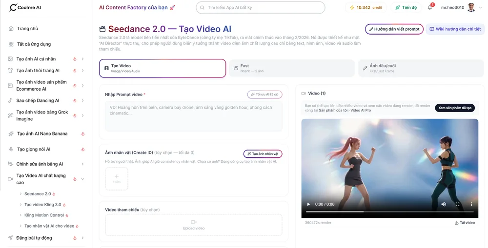This screenshot has width=488, height=248.
Task: Expand Tạo ảnh thời trang AI chevron
Action: (x=82, y=71)
